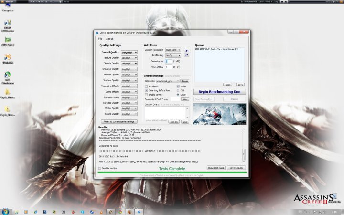Launch MSI Afterburner from the desktop
This screenshot has width=344, height=215.
click(8, 78)
